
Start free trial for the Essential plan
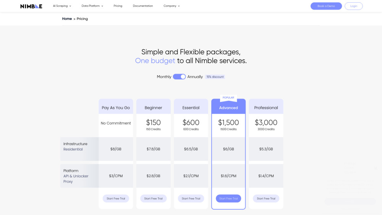coord(191,199)
